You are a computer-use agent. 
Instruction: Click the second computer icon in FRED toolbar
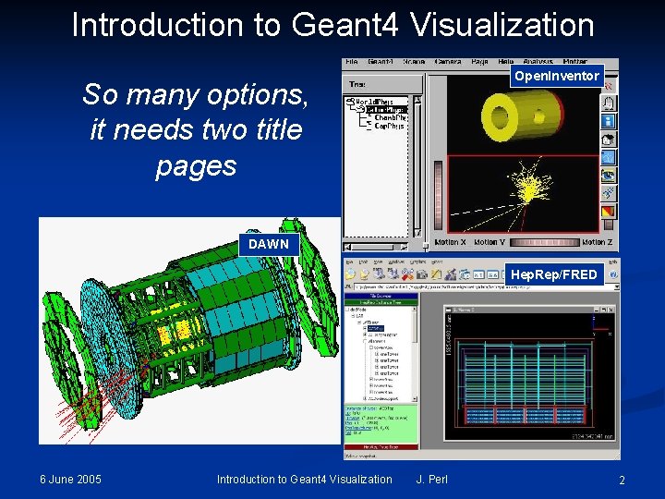coord(393,274)
